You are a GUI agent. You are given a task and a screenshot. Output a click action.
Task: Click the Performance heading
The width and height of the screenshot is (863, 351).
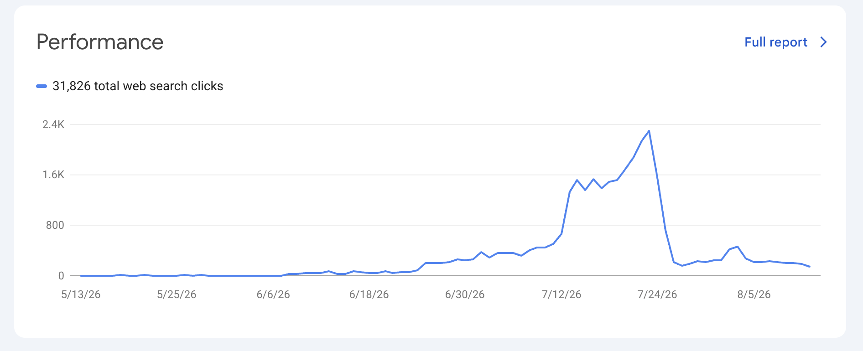pos(100,42)
